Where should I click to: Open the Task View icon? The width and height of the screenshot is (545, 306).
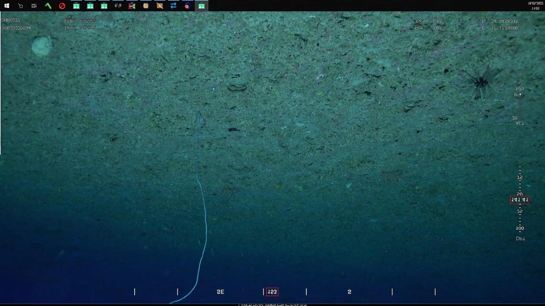34,6
